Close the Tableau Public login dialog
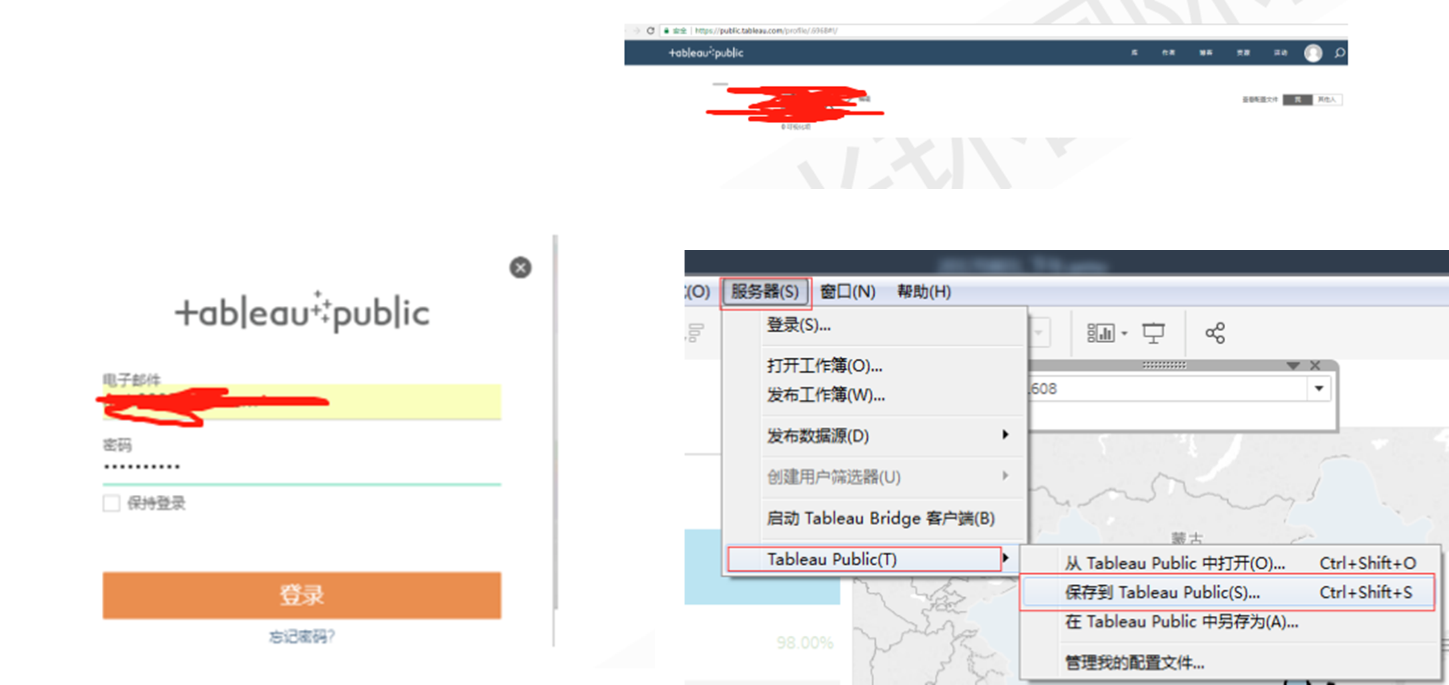1449x685 pixels. (521, 267)
